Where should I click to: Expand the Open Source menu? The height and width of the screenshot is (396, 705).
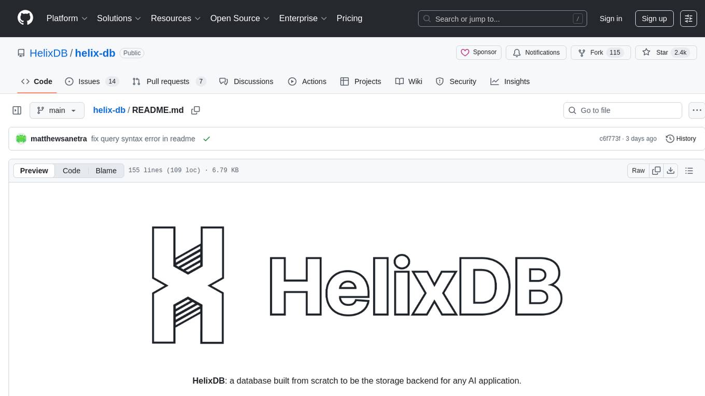click(239, 18)
